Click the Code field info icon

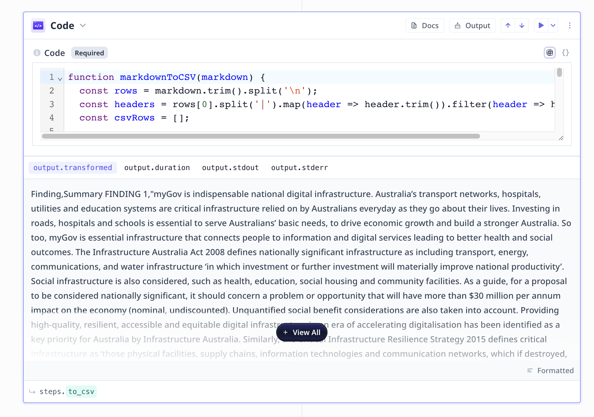[x=37, y=53]
